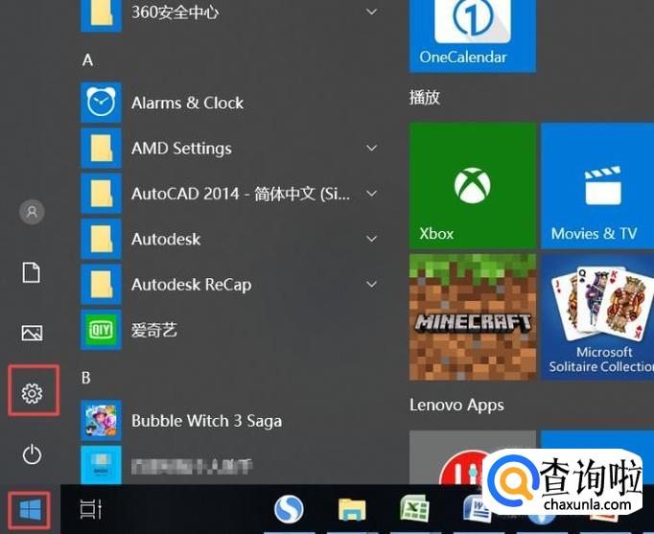Launch Sogou browser from taskbar
This screenshot has width=654, height=534.
pos(289,509)
